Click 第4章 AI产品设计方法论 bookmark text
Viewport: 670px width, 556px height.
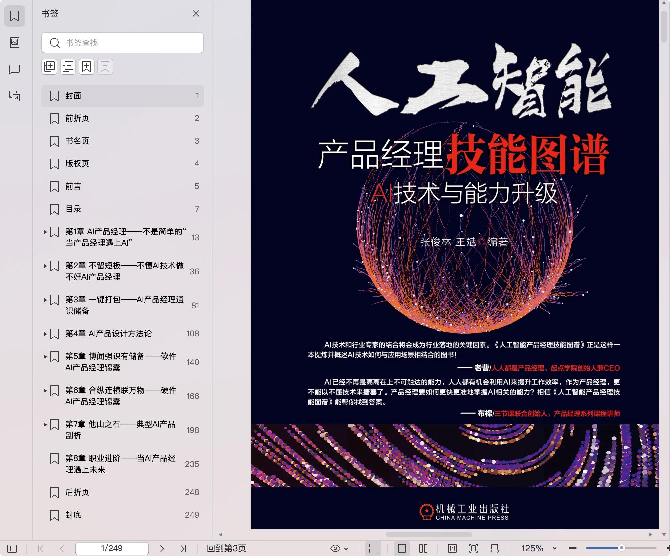[108, 334]
